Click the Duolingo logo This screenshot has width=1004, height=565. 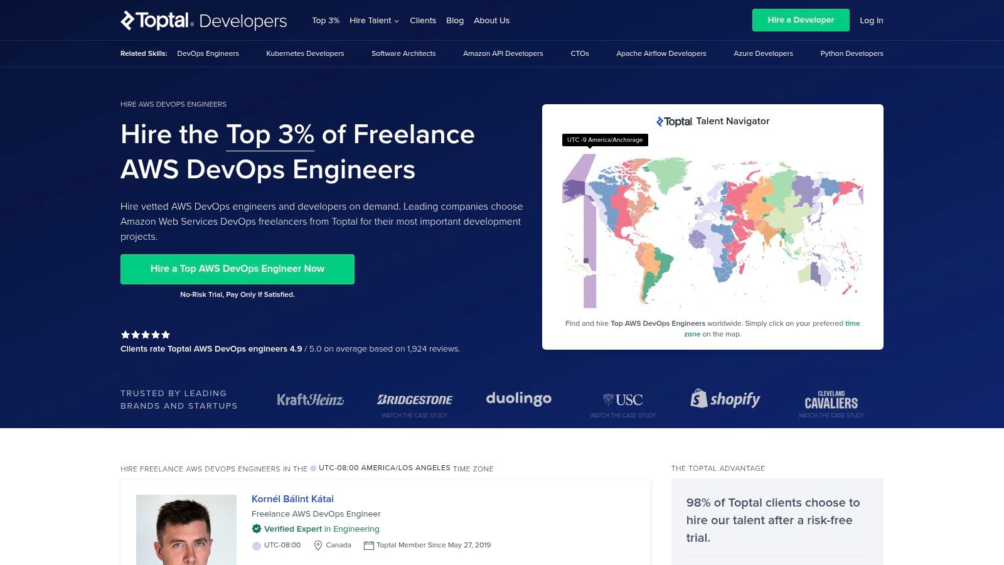pyautogui.click(x=519, y=399)
